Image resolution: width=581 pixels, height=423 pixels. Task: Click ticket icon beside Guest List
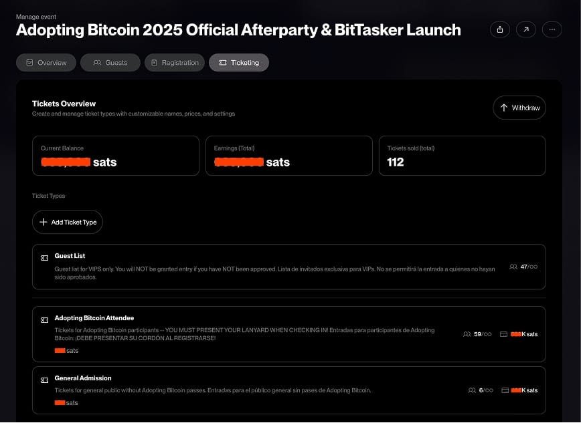coord(45,258)
